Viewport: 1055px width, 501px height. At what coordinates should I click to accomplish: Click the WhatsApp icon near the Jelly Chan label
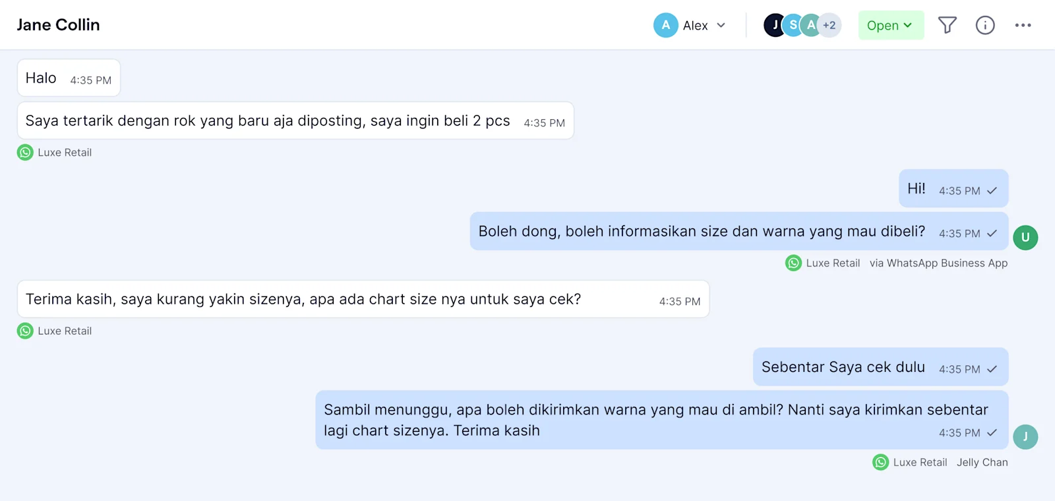click(x=880, y=462)
